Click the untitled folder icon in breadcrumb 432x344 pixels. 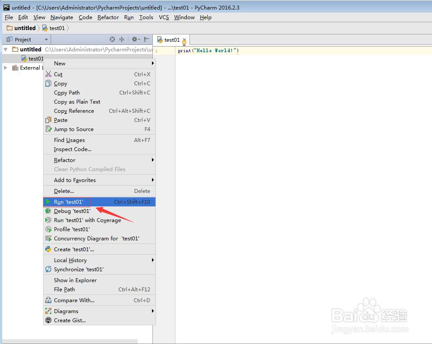(x=10, y=28)
